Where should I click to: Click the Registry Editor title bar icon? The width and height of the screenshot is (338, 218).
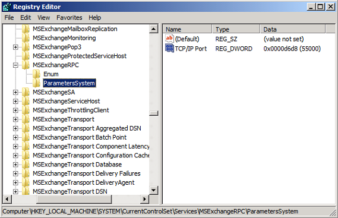(x=7, y=7)
